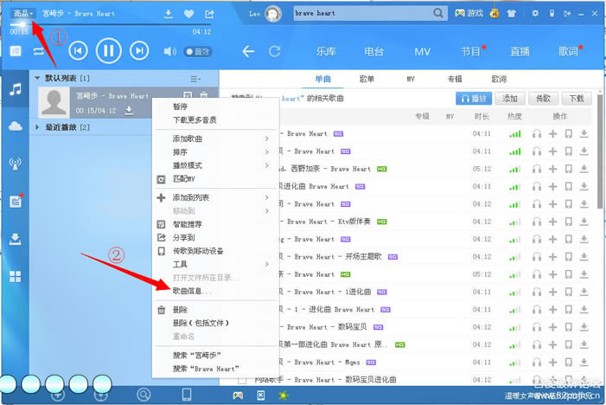Toggle the 音效 sound effect switch
This screenshot has width=606, height=405.
[x=196, y=52]
